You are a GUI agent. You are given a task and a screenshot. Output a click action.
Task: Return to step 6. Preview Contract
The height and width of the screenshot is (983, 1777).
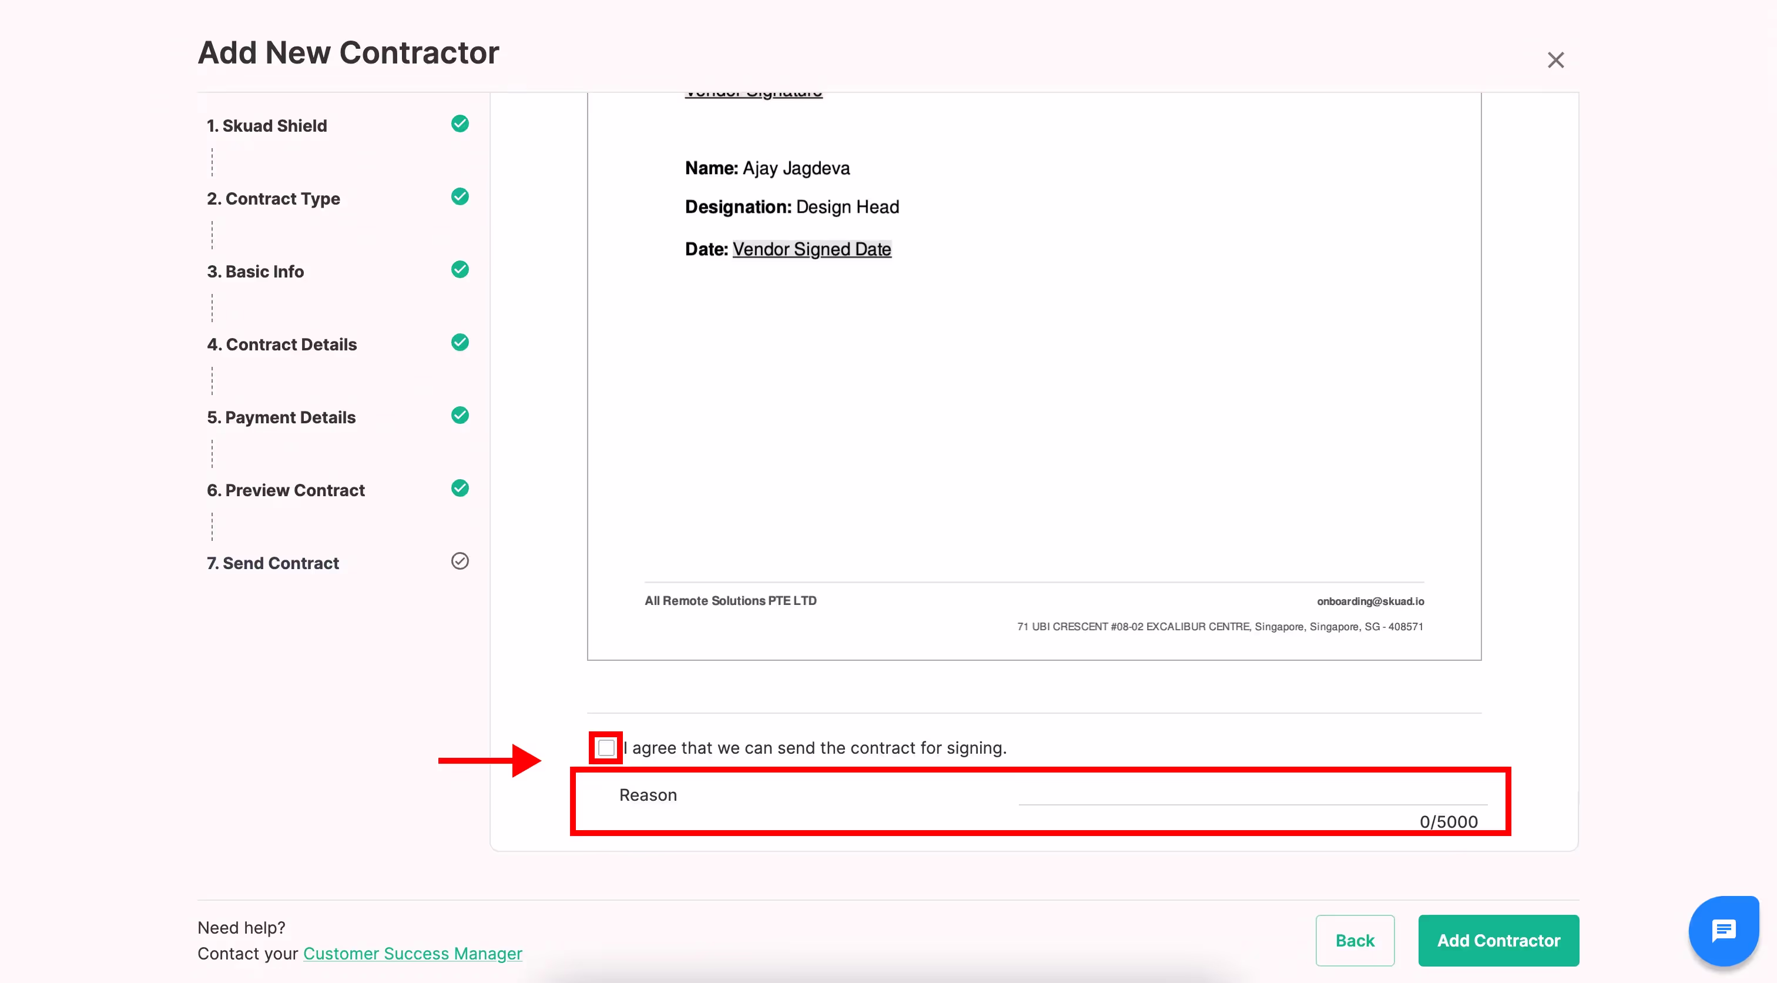tap(286, 490)
